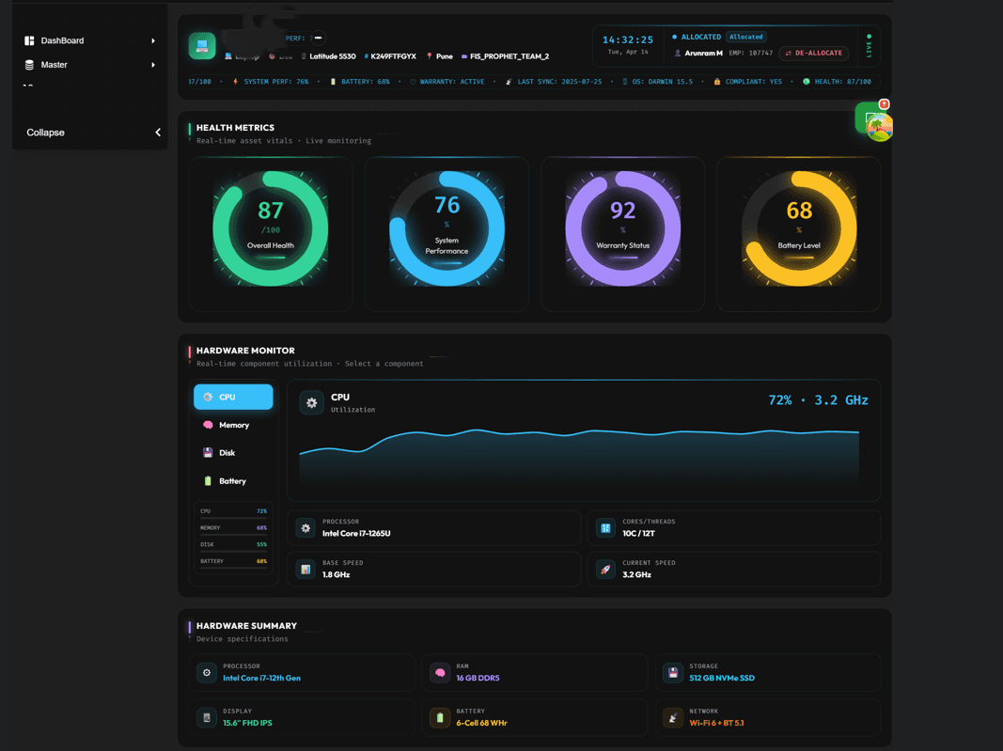
Task: Click the CPU utilization line chart
Action: [580, 456]
